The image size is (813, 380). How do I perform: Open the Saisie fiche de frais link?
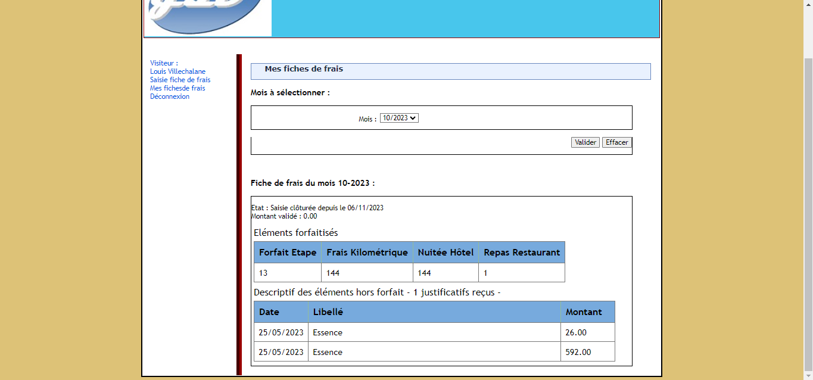pyautogui.click(x=180, y=80)
